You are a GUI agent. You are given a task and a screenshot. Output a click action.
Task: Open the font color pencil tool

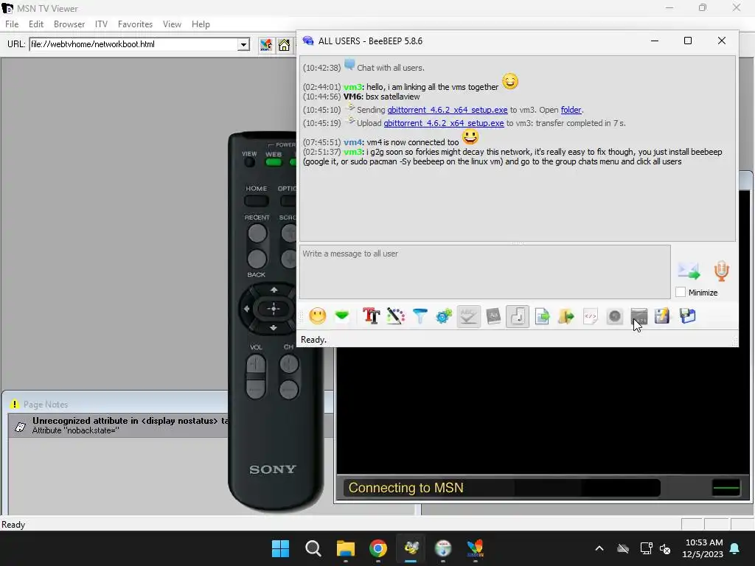pyautogui.click(x=395, y=316)
